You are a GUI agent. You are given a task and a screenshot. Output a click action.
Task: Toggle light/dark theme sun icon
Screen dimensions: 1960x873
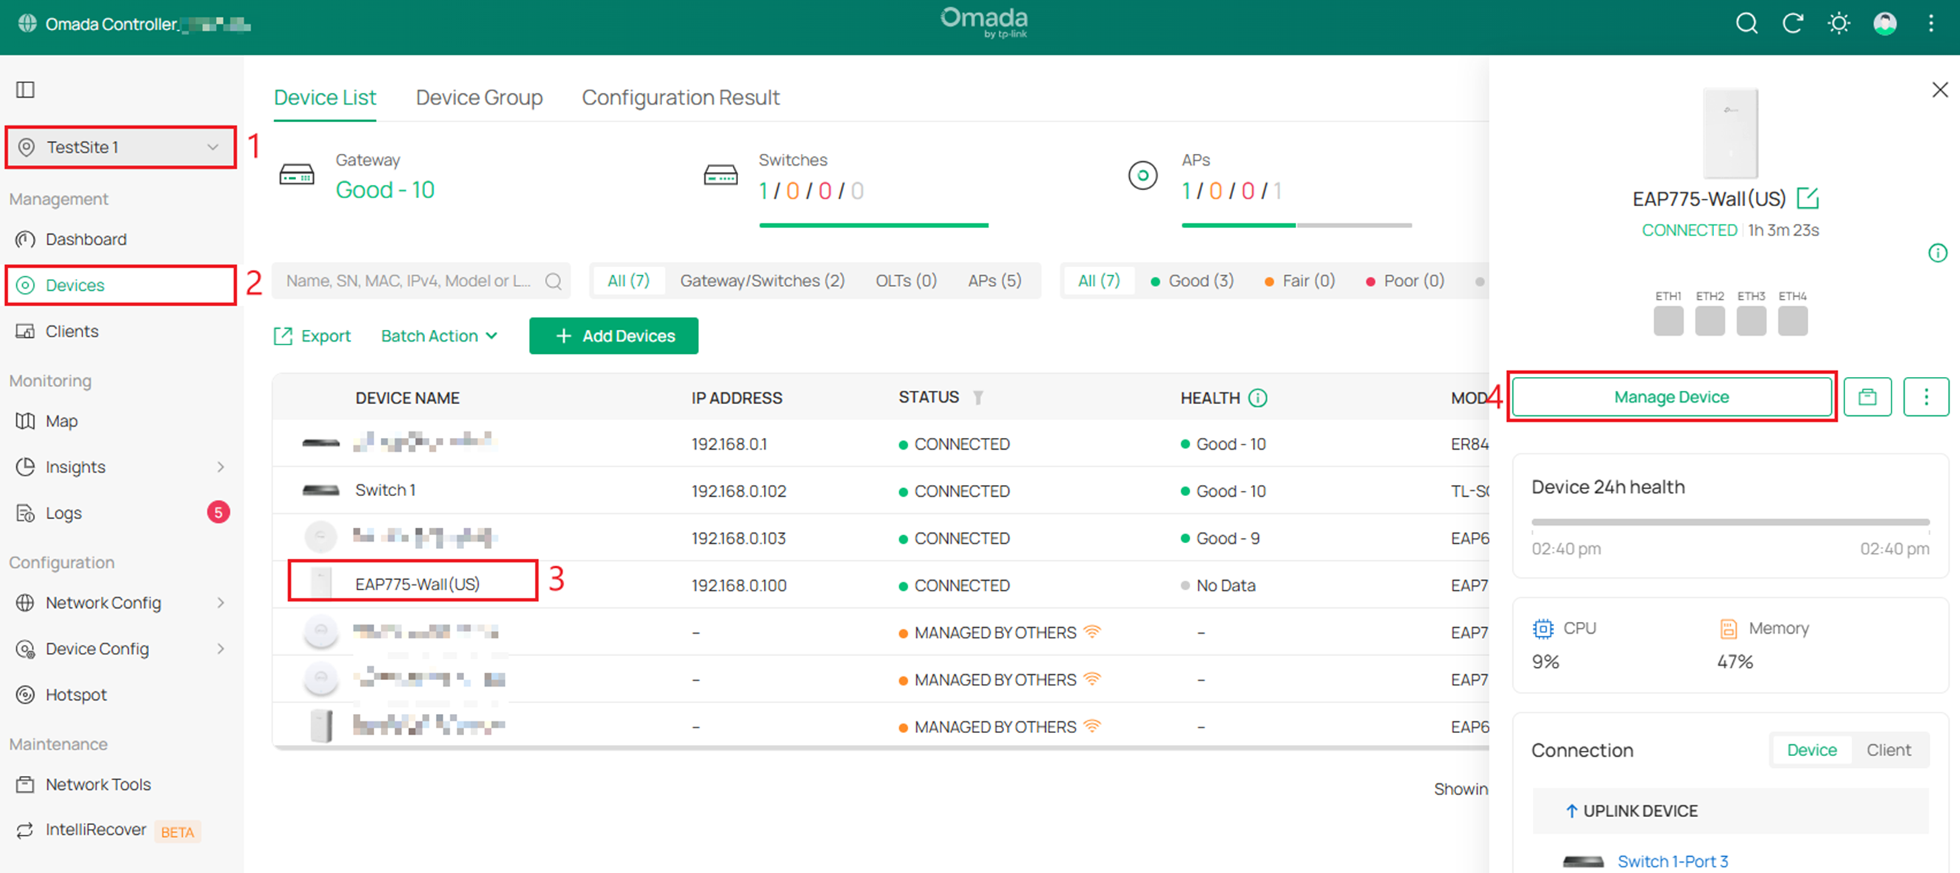click(1838, 24)
